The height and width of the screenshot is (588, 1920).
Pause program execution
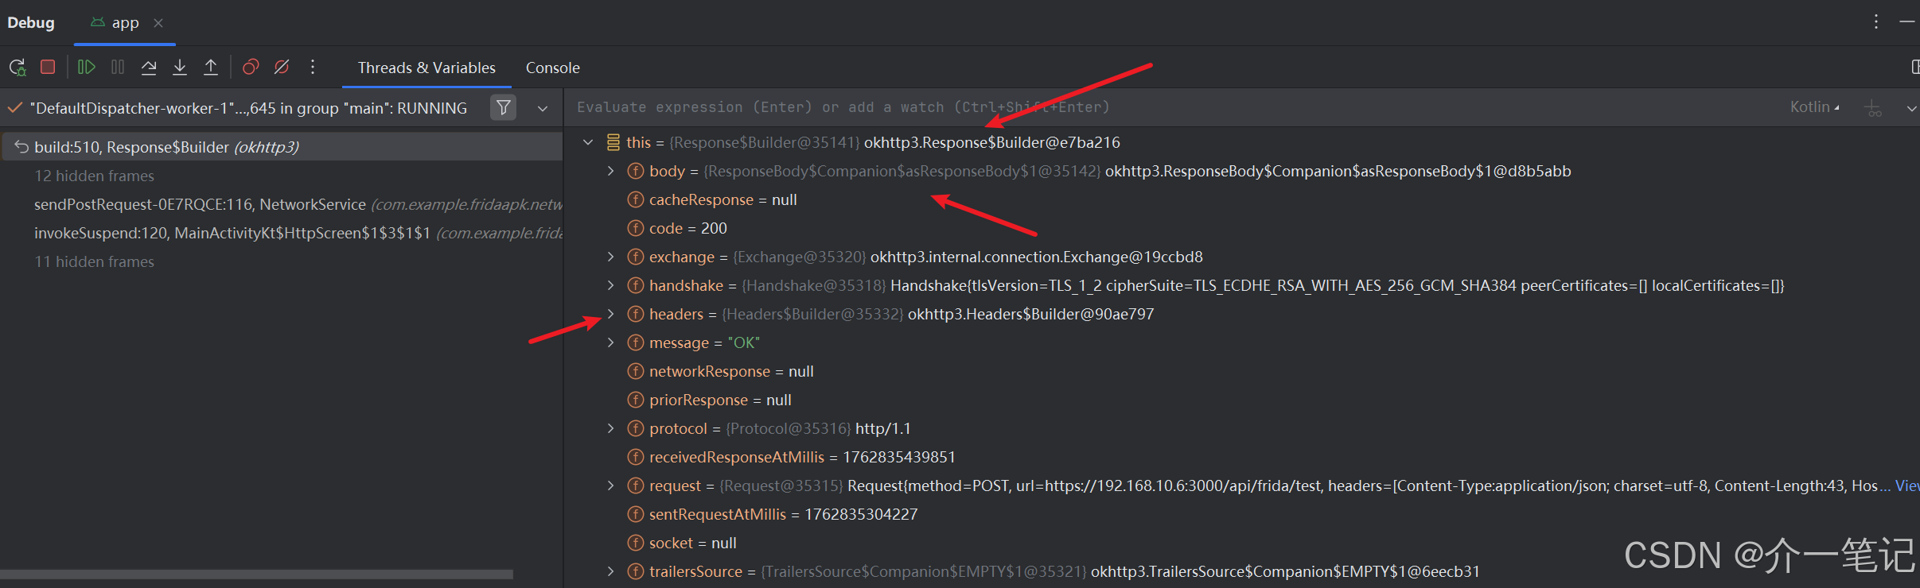[118, 68]
